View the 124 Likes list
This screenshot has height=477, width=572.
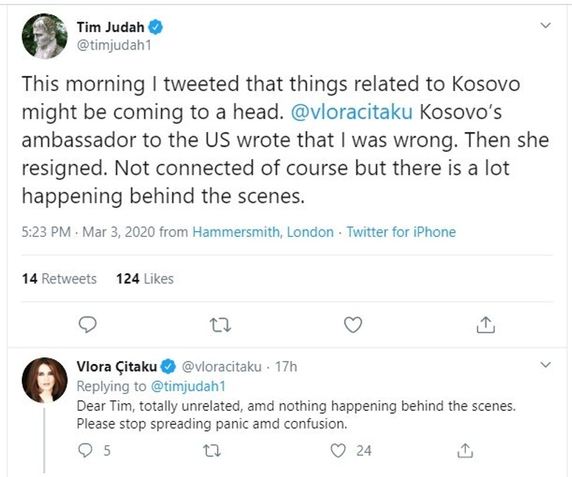click(145, 278)
